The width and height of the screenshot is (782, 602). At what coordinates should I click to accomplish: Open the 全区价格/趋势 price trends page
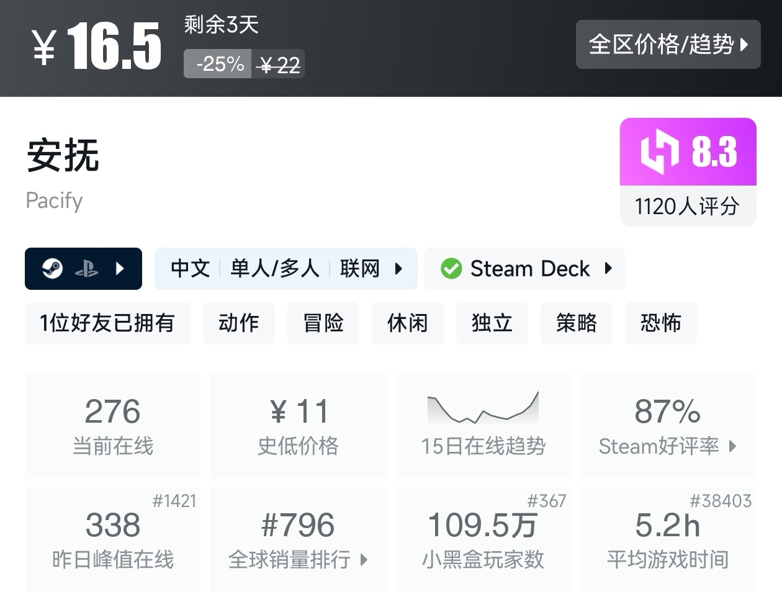(668, 45)
